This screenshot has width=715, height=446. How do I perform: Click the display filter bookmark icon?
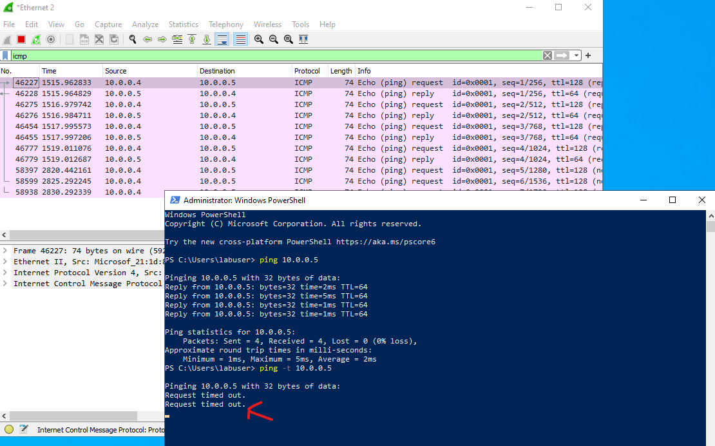[x=5, y=55]
